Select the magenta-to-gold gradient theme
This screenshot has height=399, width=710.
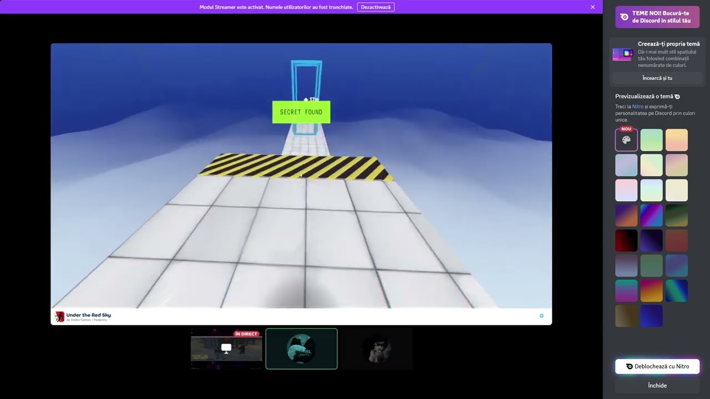pyautogui.click(x=652, y=291)
